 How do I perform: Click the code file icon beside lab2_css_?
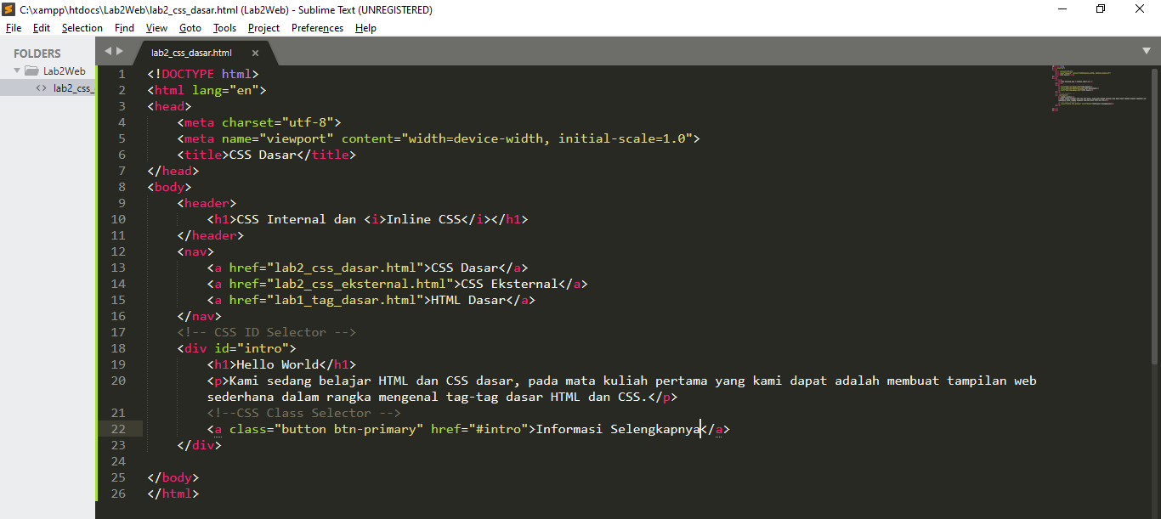(41, 87)
